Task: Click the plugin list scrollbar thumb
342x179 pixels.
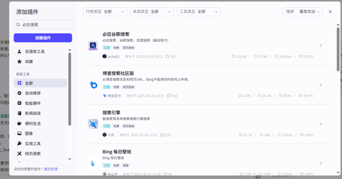Action: click(338, 49)
